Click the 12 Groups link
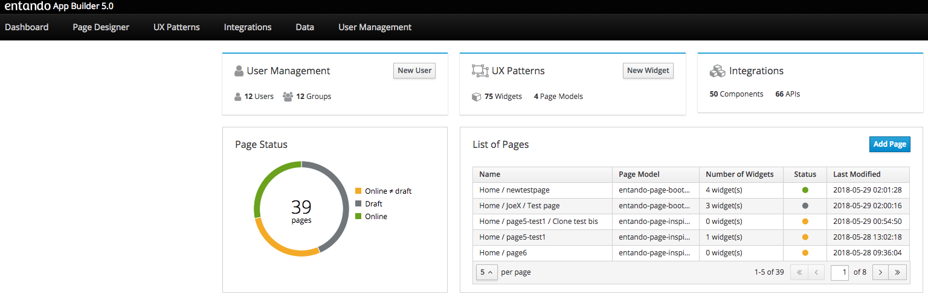The height and width of the screenshot is (297, 928). pos(314,97)
